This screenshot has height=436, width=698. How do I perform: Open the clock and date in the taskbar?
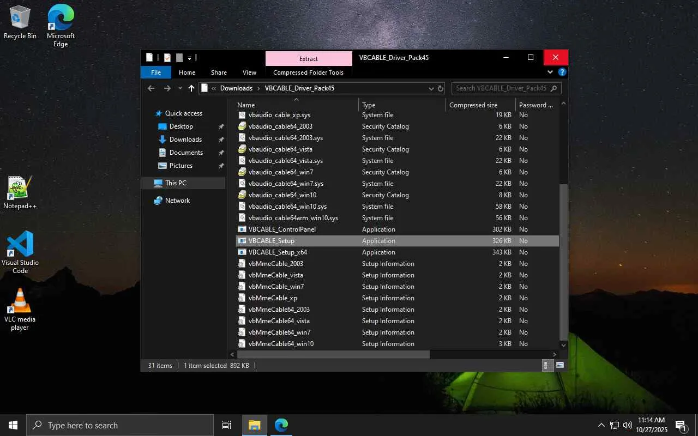pyautogui.click(x=651, y=425)
